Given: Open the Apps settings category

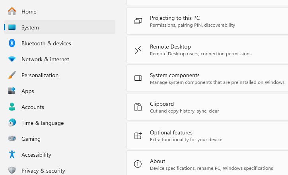Looking at the screenshot, I should click(28, 91).
